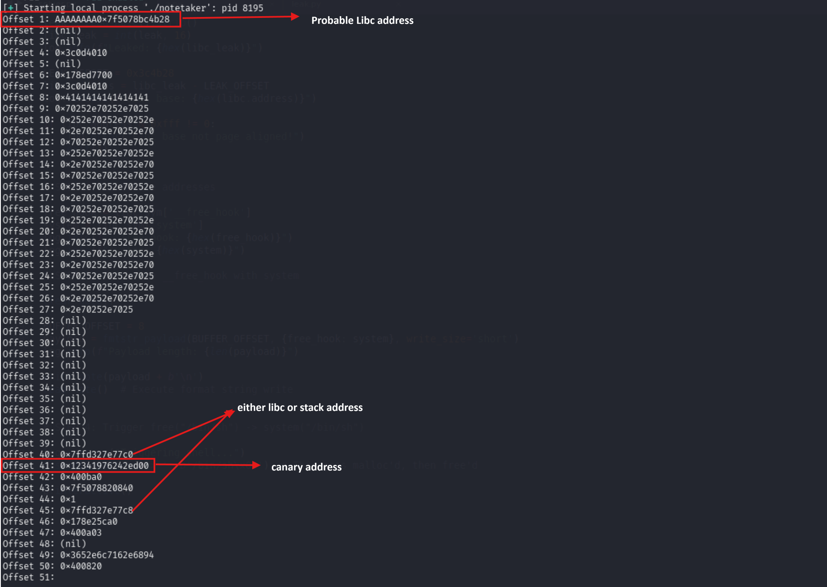Click the Offset 46 value 0x178e25ca0

point(88,521)
